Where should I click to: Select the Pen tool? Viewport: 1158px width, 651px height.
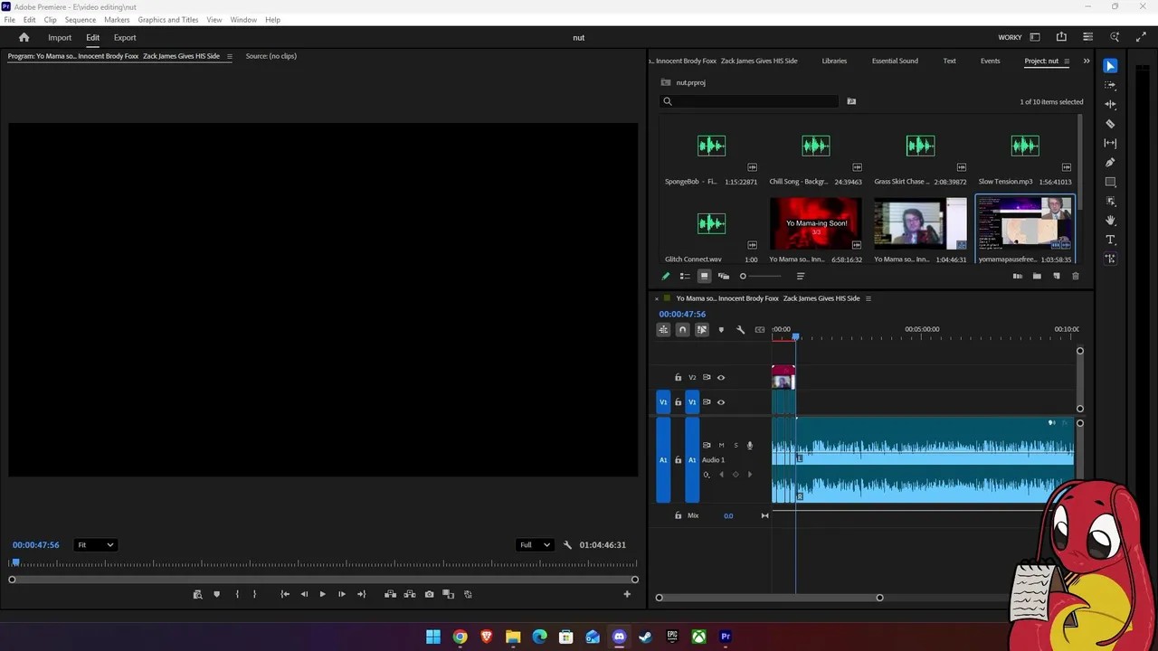tap(1110, 163)
